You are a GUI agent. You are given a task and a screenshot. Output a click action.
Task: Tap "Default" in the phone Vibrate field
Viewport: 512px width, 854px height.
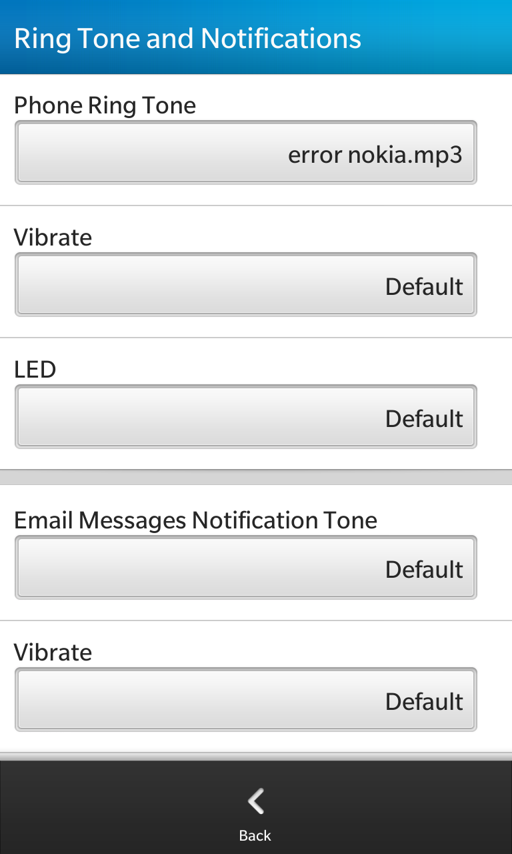pyautogui.click(x=424, y=287)
